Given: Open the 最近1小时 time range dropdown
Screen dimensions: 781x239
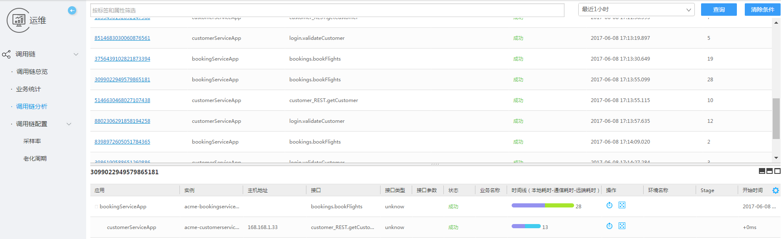Looking at the screenshot, I should click(x=636, y=10).
